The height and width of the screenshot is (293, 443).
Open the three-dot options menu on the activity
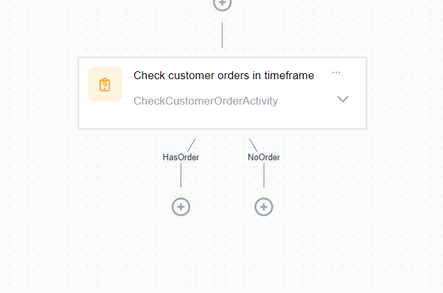(336, 73)
